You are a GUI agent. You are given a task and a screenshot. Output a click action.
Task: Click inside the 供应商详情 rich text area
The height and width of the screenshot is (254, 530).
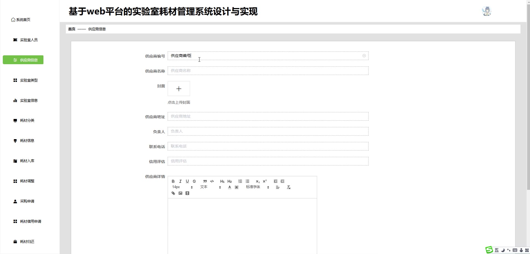(242, 226)
